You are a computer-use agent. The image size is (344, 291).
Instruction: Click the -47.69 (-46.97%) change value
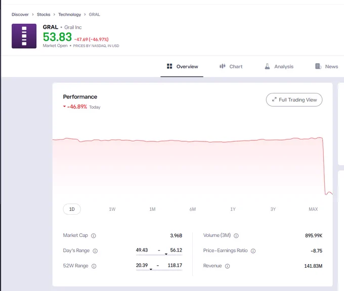(92, 39)
